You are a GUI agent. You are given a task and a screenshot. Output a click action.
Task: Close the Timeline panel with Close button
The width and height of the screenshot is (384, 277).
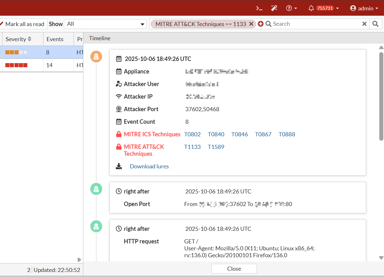(234, 269)
